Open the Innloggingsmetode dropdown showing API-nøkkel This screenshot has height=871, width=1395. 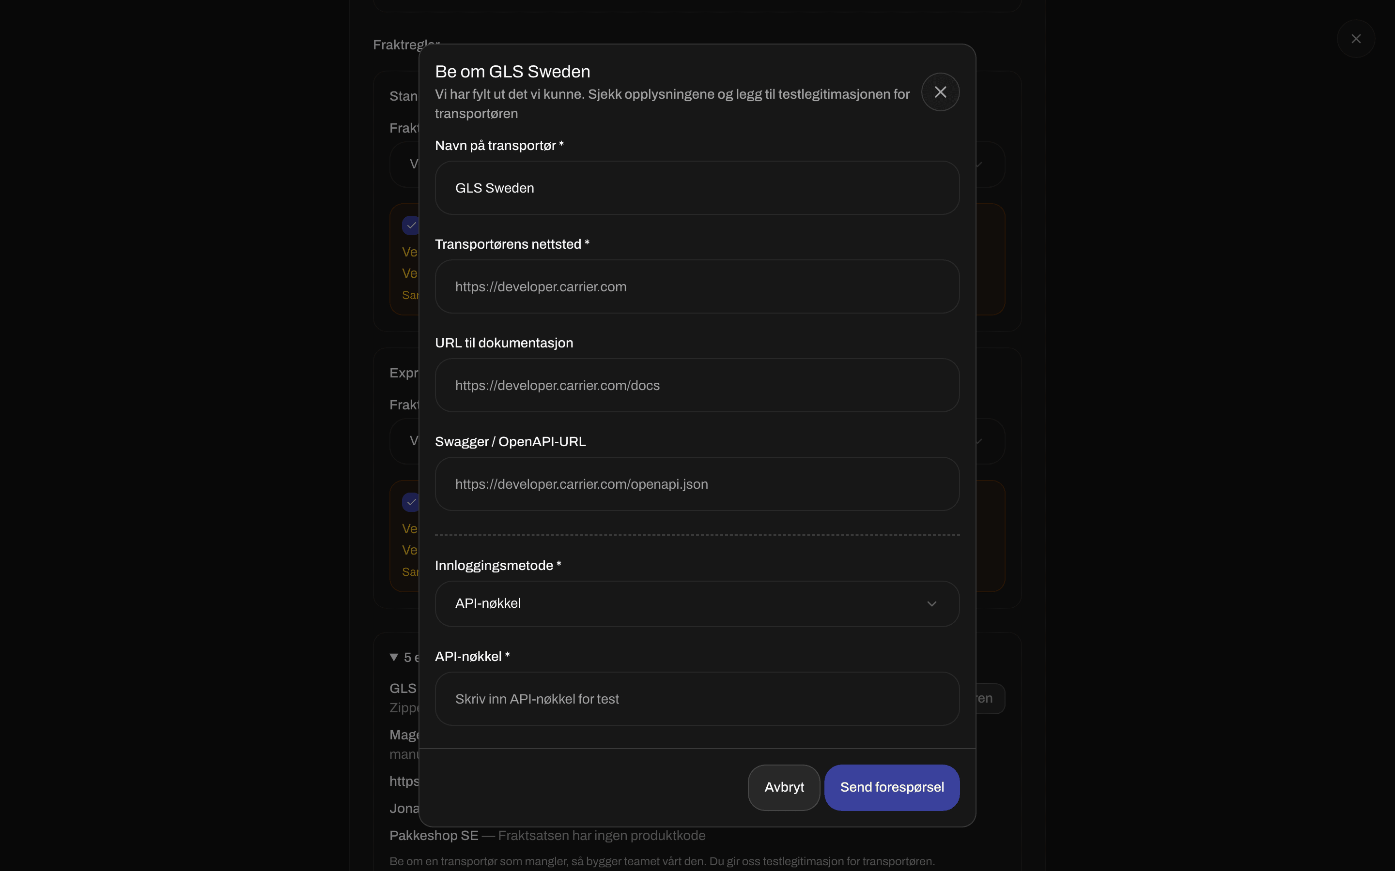coord(697,604)
